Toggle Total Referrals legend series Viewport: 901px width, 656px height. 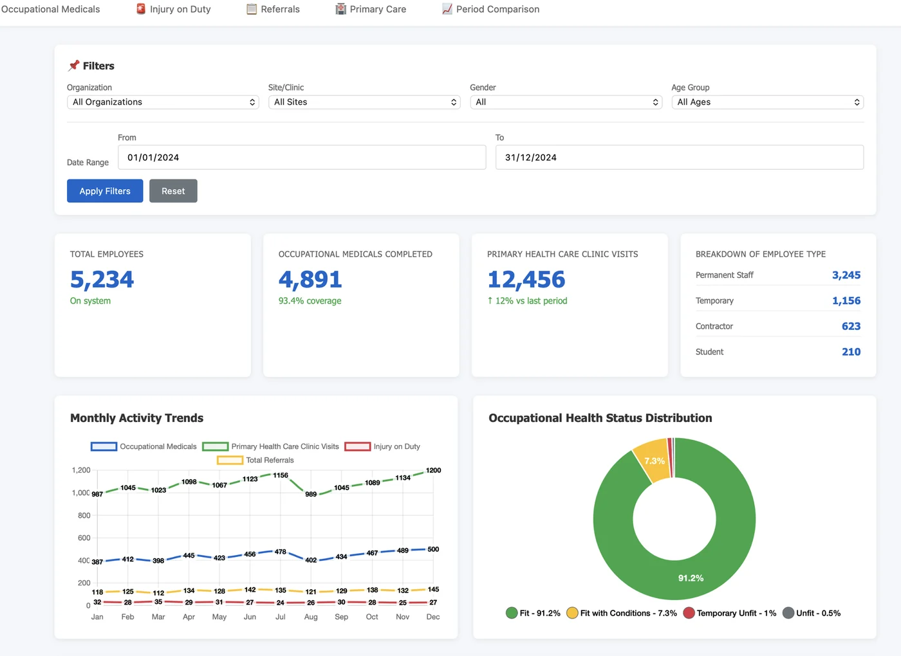point(255,460)
